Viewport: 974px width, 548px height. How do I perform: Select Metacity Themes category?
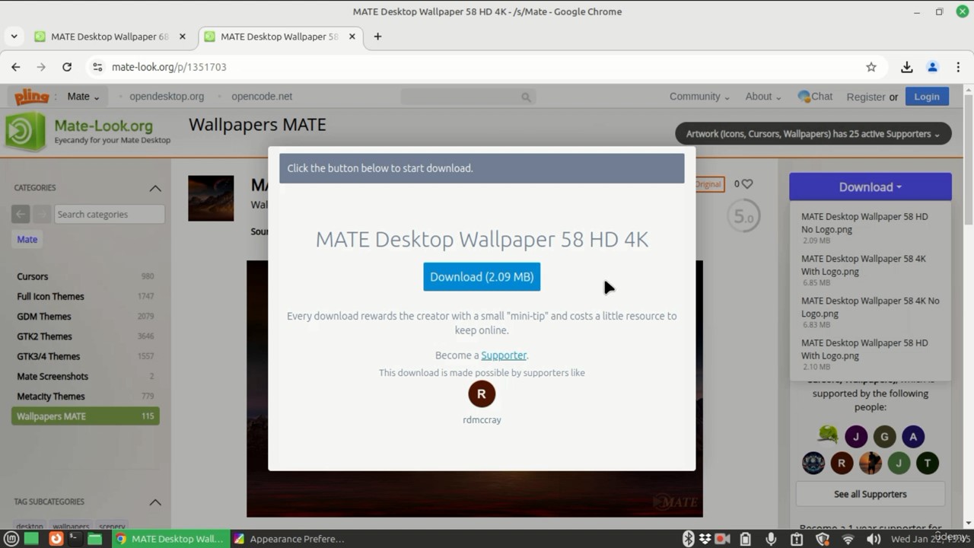tap(85, 396)
